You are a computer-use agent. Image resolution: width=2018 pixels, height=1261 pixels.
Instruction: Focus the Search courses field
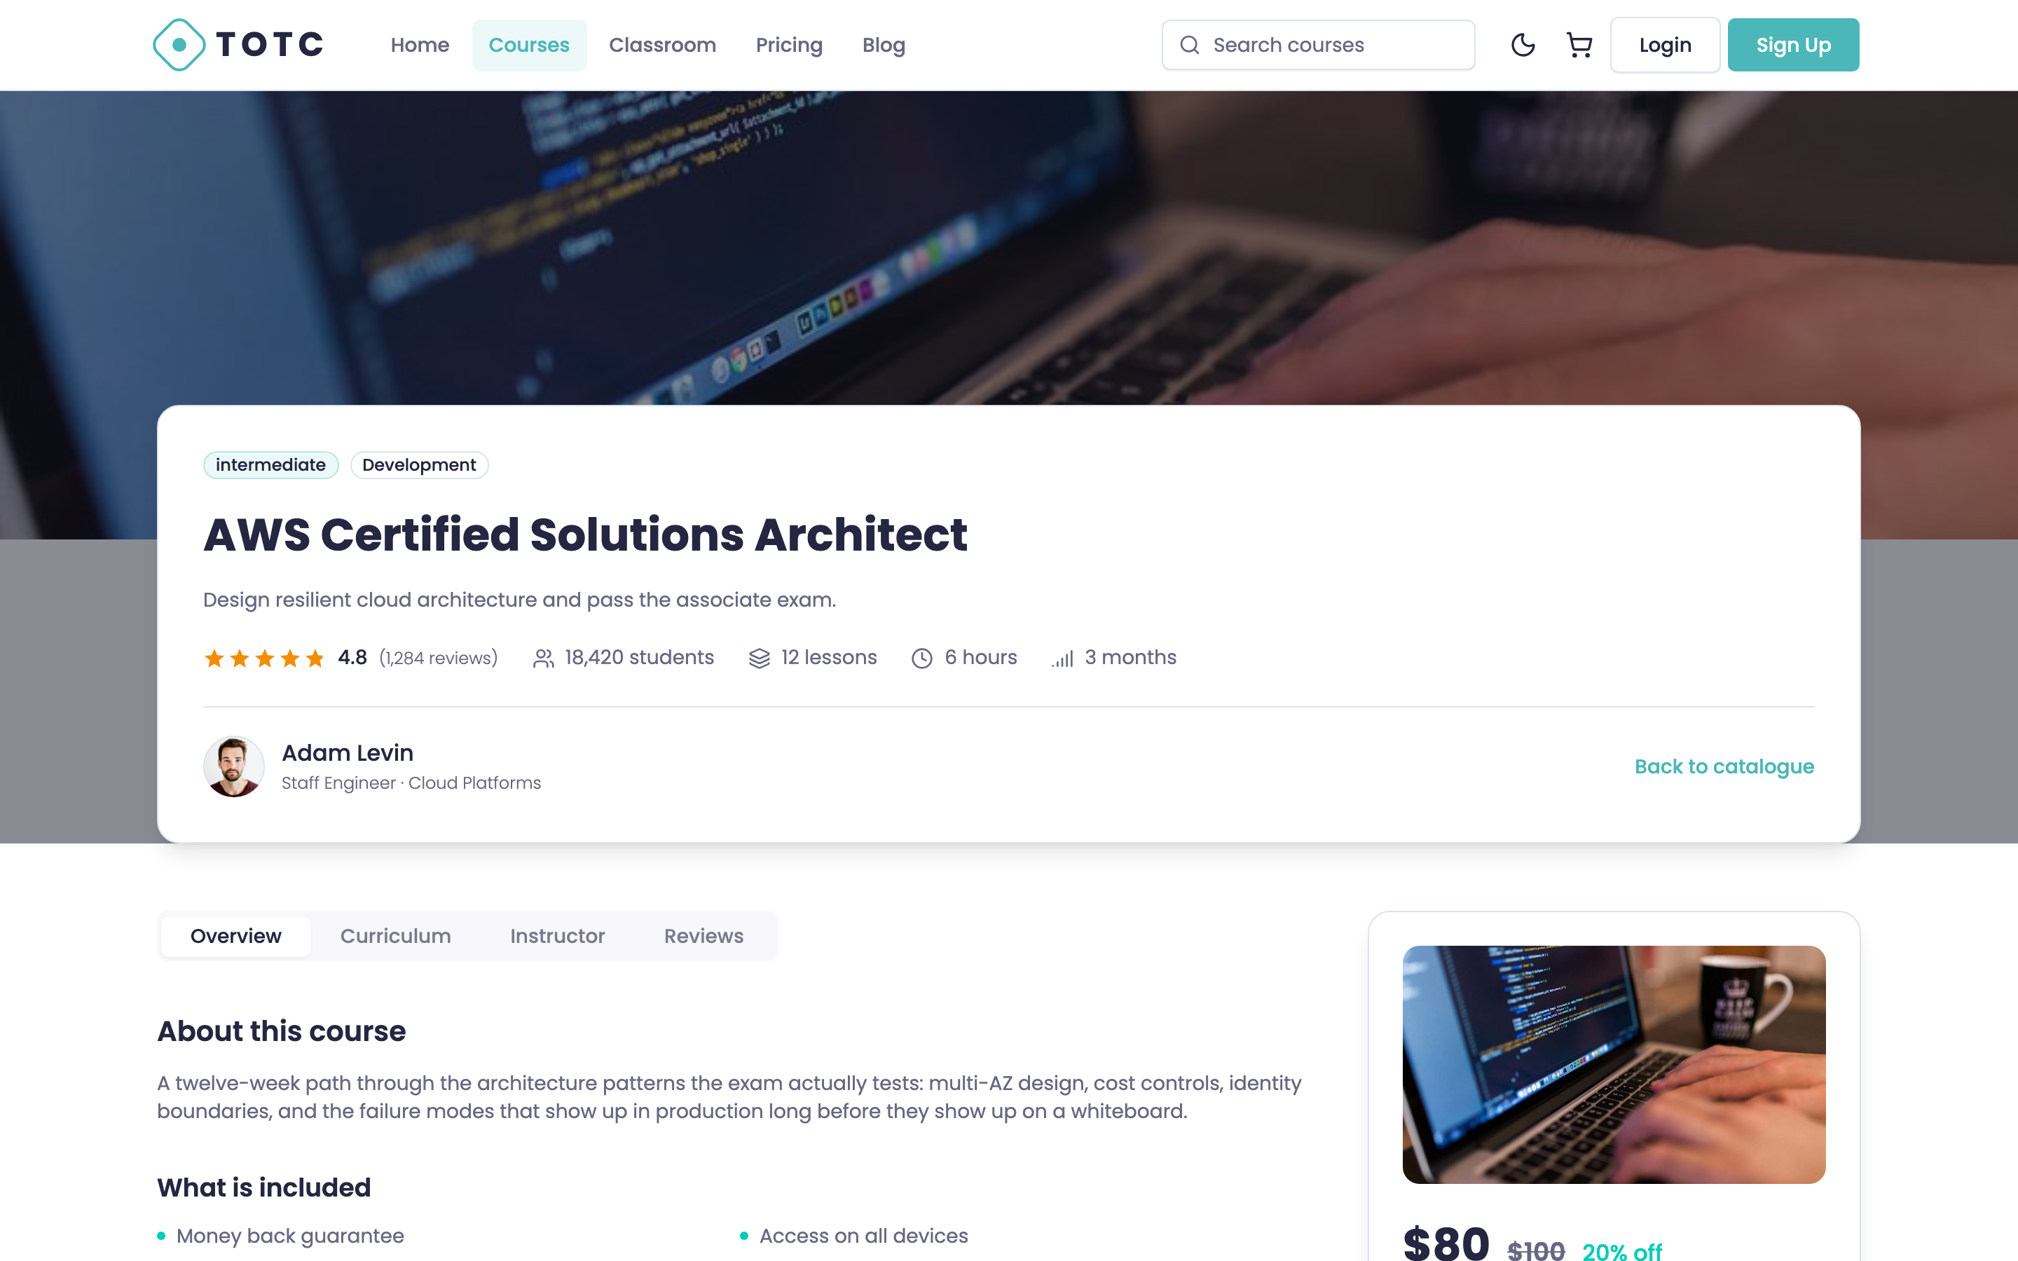click(1319, 45)
